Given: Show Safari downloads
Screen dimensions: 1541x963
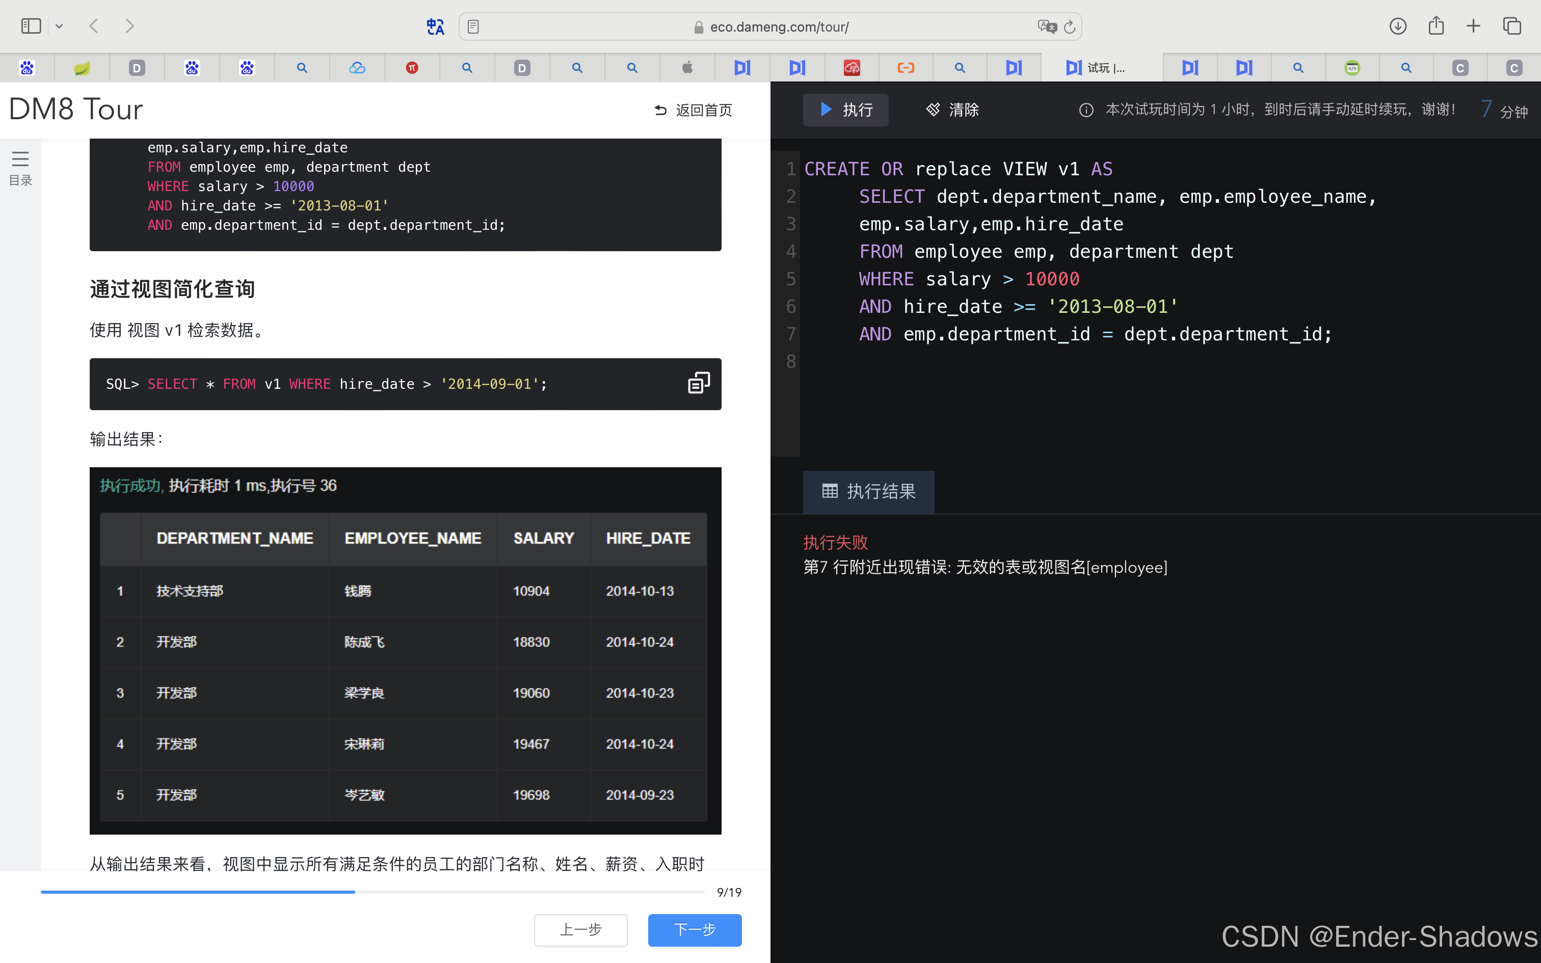Looking at the screenshot, I should tap(1398, 26).
